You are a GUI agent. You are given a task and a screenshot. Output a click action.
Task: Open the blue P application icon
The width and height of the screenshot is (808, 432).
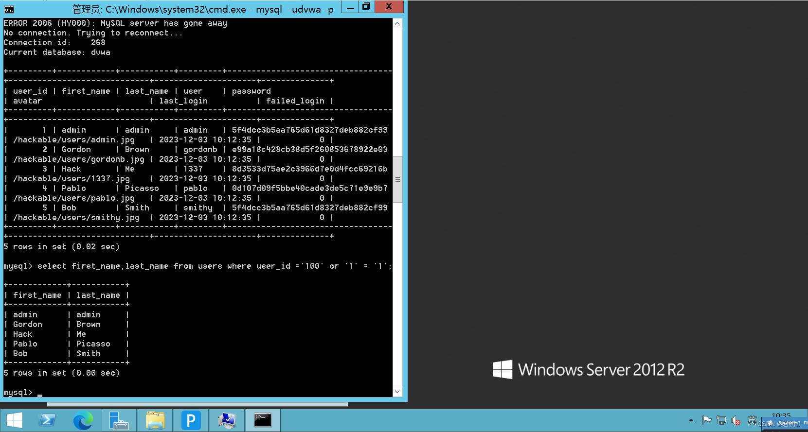point(191,420)
